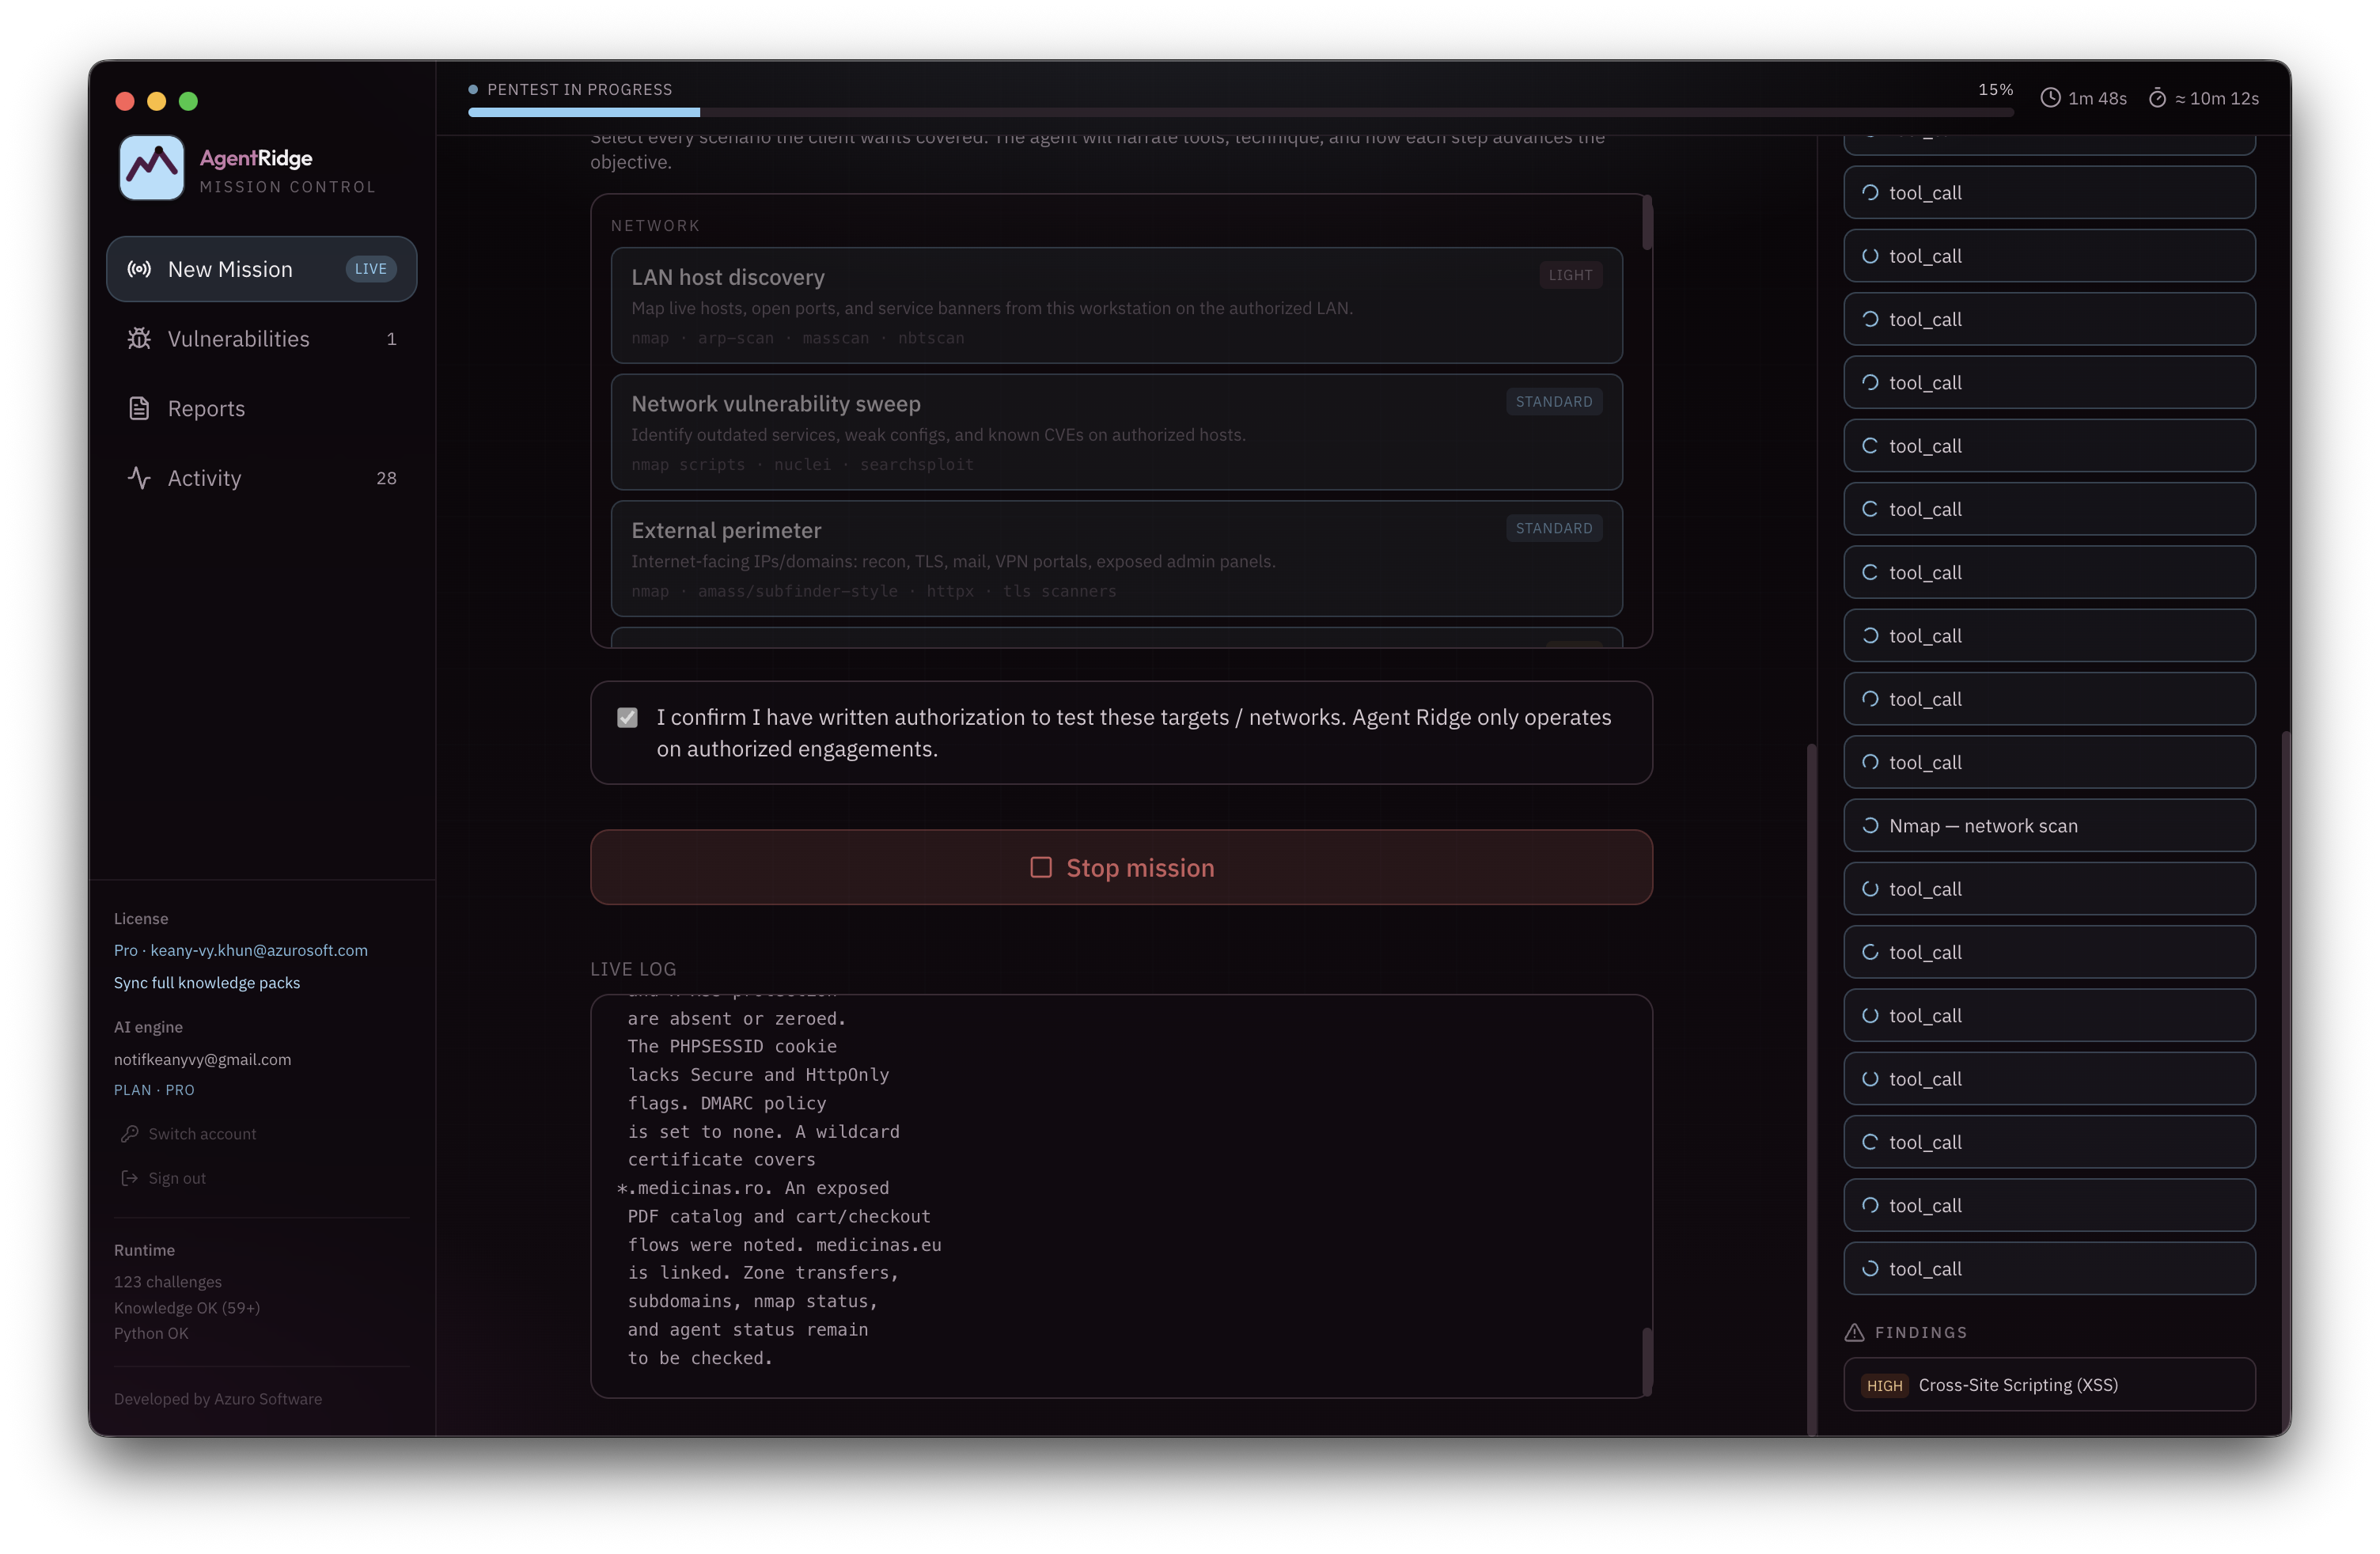Click the Knowledge OK (59+) status
2380x1554 pixels.
(187, 1307)
